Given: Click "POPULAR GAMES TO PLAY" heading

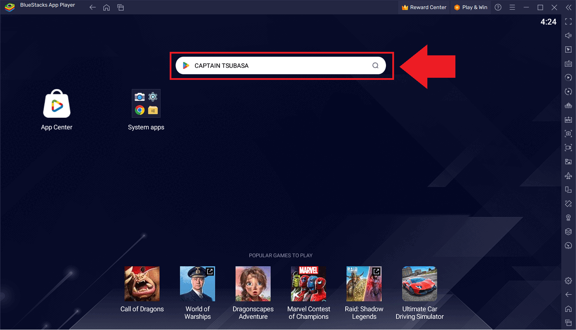Looking at the screenshot, I should [x=280, y=255].
